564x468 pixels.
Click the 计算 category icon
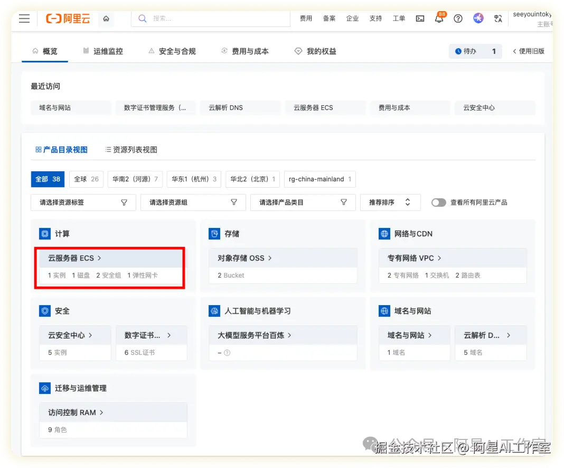45,234
